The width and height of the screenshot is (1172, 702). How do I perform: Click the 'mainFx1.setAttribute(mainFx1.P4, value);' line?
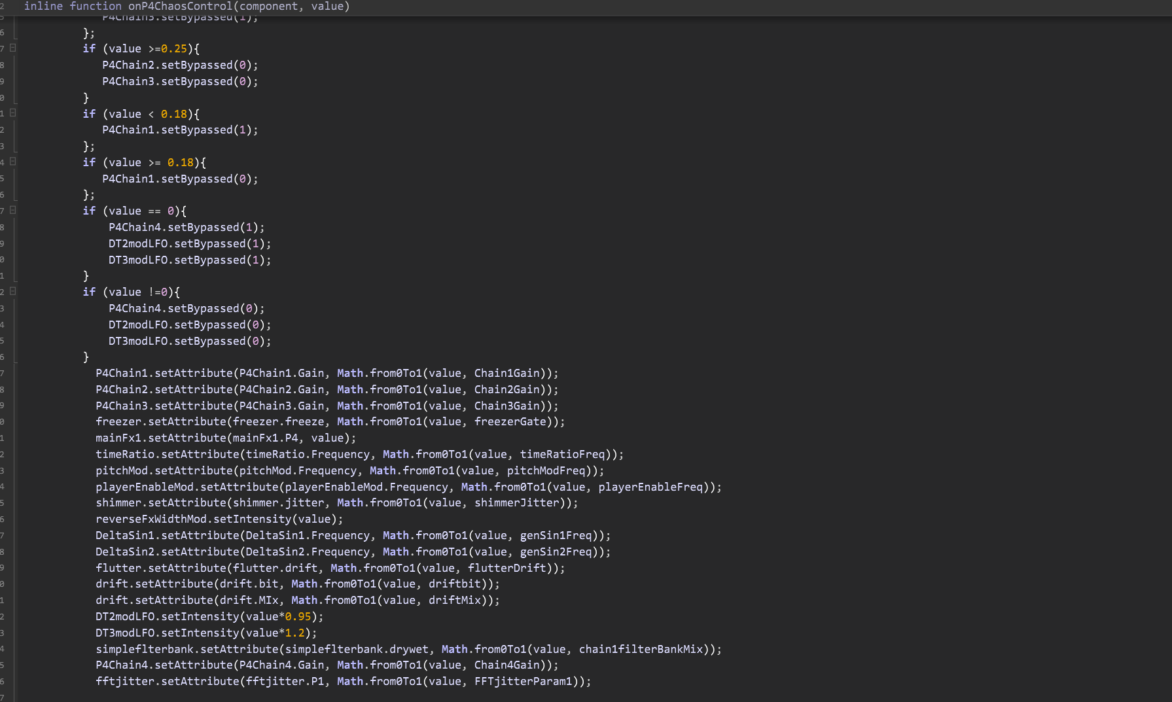click(x=226, y=438)
